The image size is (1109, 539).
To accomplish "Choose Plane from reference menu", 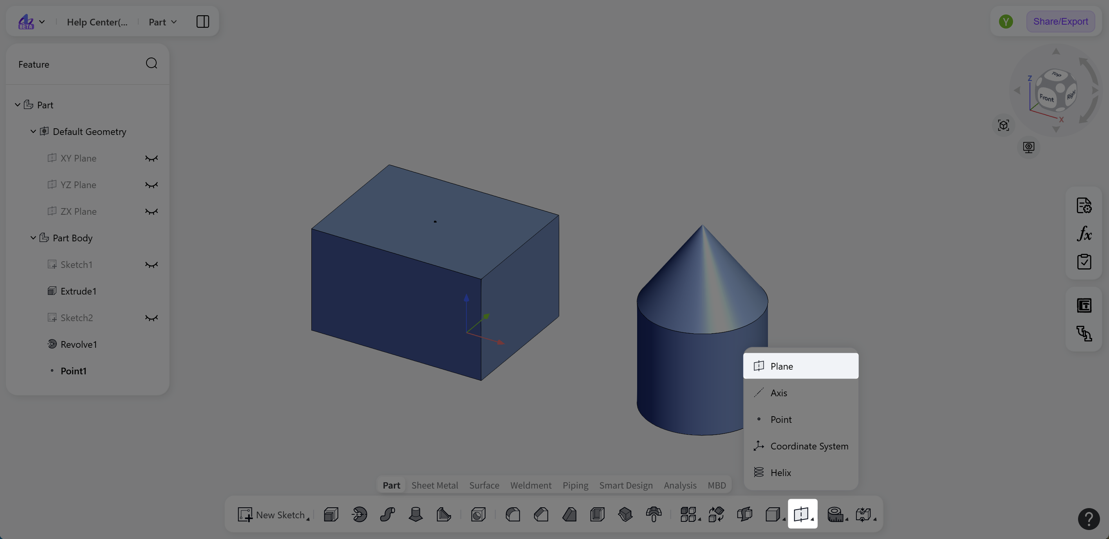I will tap(800, 366).
